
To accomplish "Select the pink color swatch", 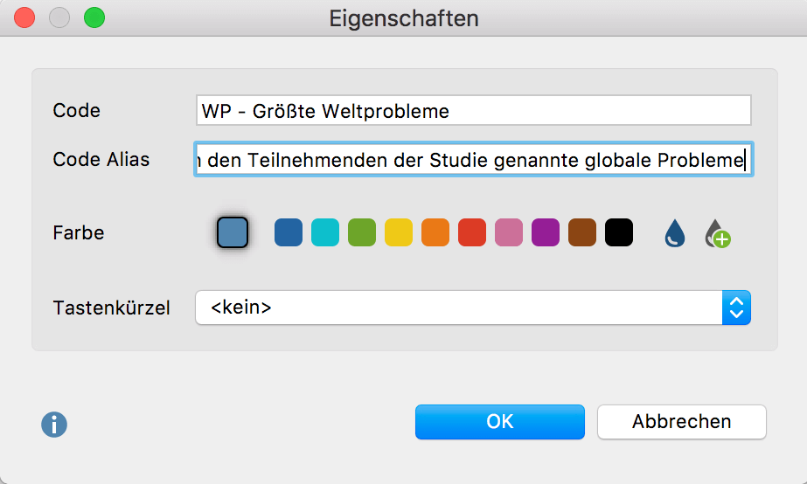I will coord(509,232).
